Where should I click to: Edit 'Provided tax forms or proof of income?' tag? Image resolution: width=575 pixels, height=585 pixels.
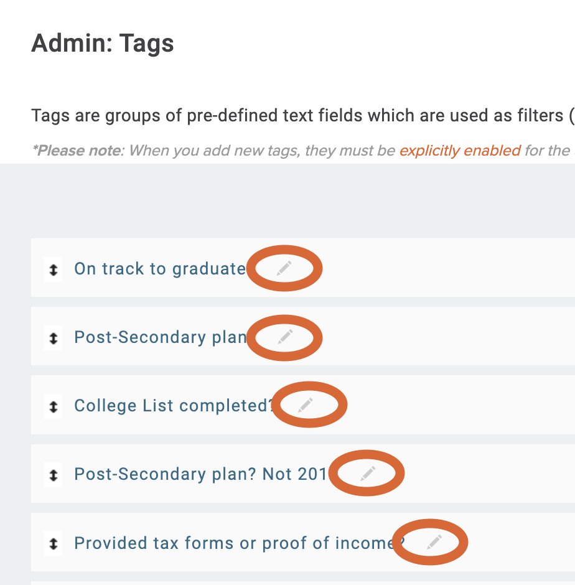[x=434, y=542]
